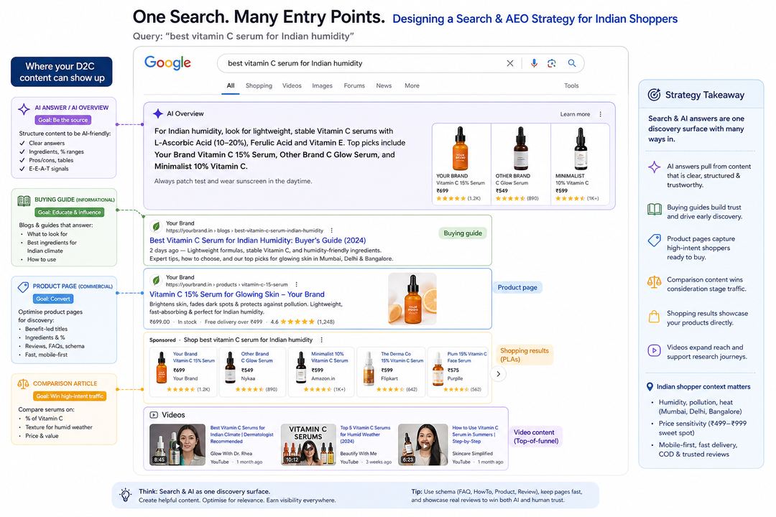Open the Tools options
Screen dimensions: 776x517
571,85
